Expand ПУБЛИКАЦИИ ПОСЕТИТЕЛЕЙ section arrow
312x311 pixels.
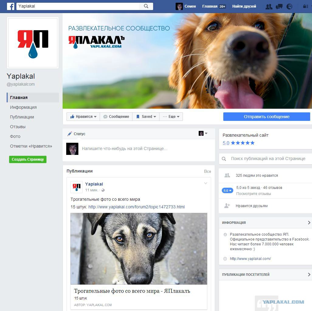click(x=309, y=274)
